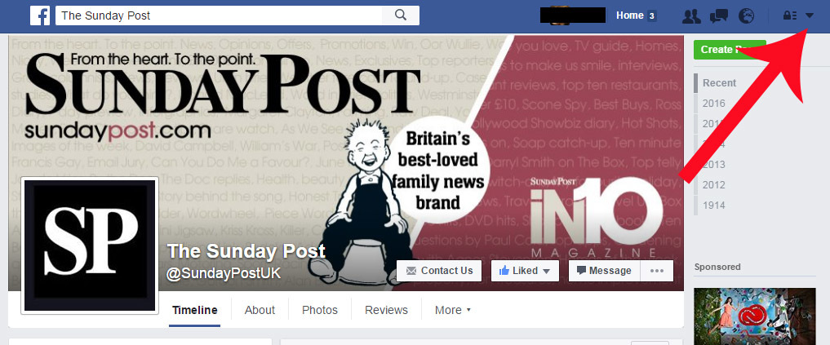Switch to the About tab
This screenshot has width=830, height=345.
click(x=260, y=310)
